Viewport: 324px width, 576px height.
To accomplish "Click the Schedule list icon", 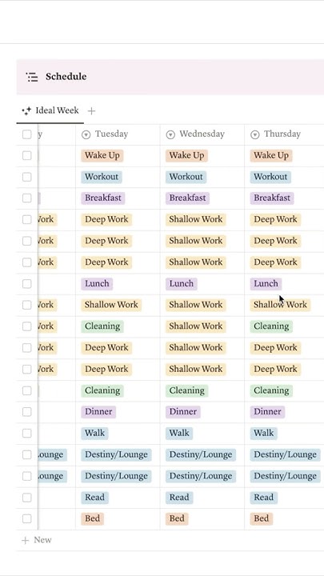I will coord(32,77).
